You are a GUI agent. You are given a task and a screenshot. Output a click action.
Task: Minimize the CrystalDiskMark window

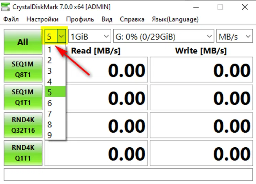[196, 7]
